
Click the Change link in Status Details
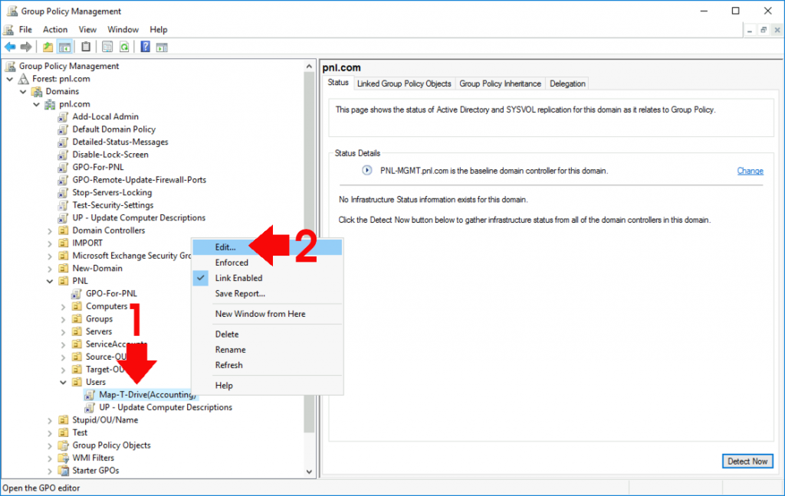pyautogui.click(x=750, y=171)
